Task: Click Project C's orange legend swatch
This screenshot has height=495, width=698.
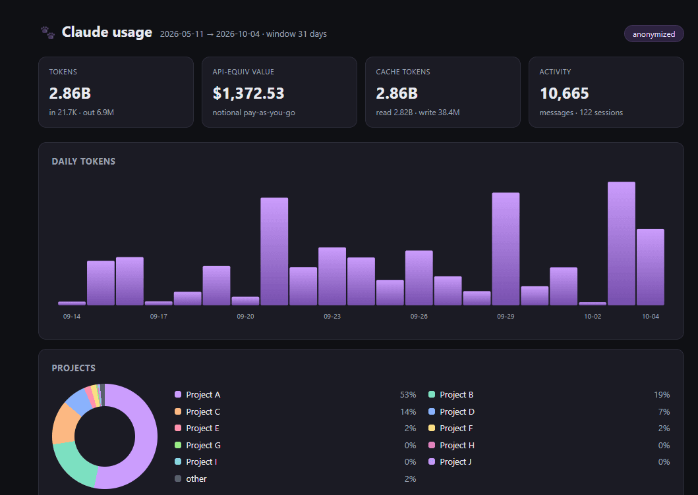Action: click(178, 411)
